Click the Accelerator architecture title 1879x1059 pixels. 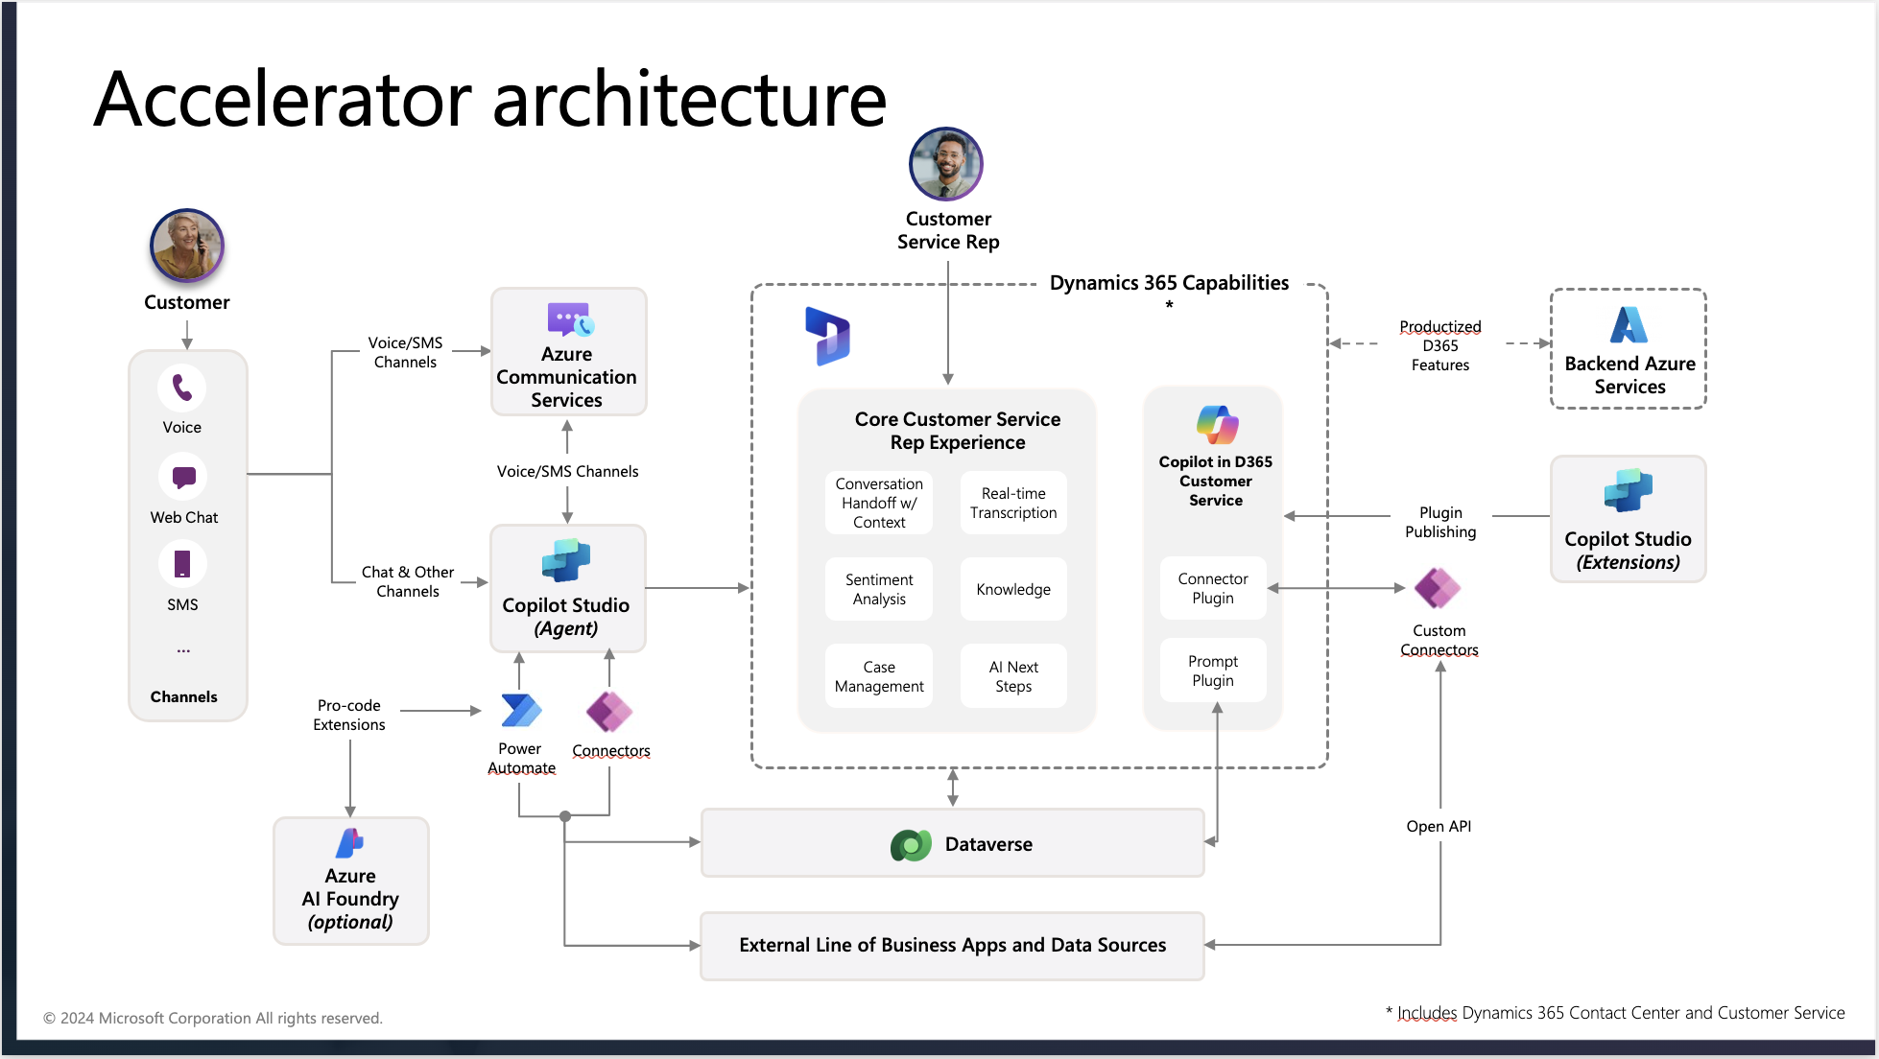click(x=490, y=99)
